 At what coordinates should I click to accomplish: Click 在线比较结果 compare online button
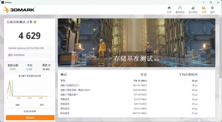coord(30,111)
